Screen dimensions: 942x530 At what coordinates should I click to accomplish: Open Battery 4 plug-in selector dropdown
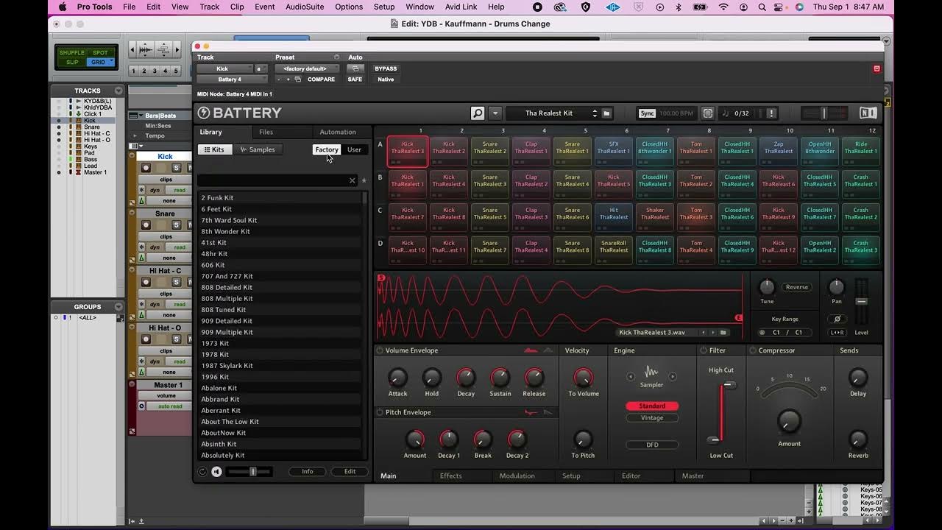pyautogui.click(x=233, y=79)
